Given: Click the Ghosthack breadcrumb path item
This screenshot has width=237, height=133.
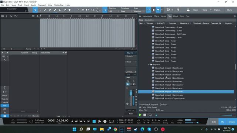Looking at the screenshot, I should [x=184, y=23].
